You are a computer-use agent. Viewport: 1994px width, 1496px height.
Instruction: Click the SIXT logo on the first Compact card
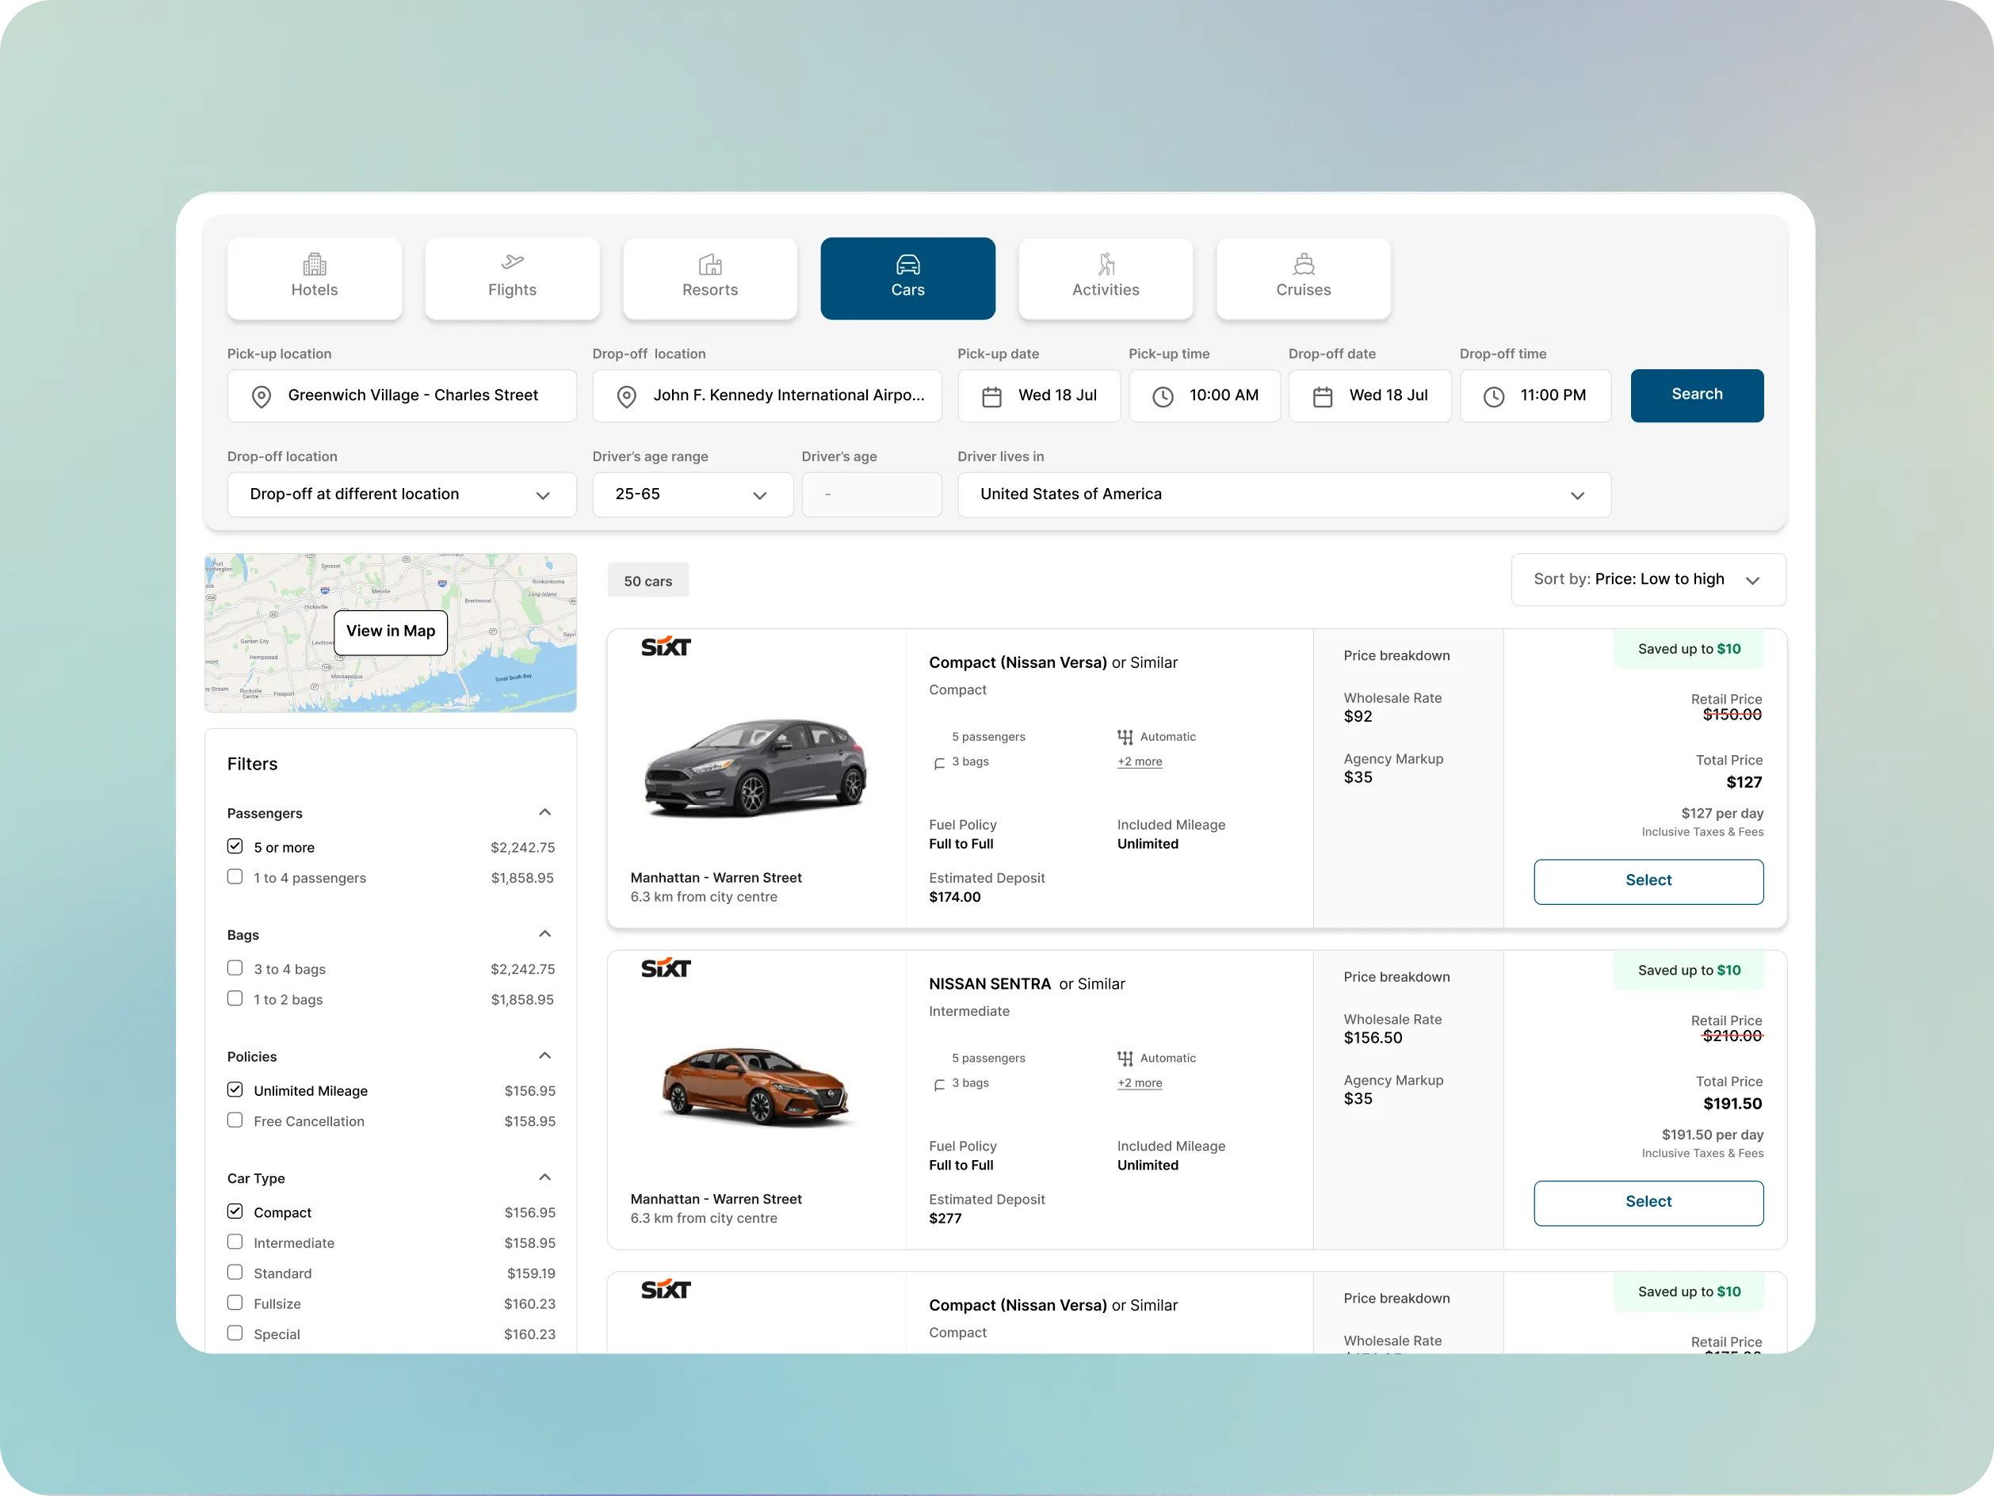tap(667, 647)
